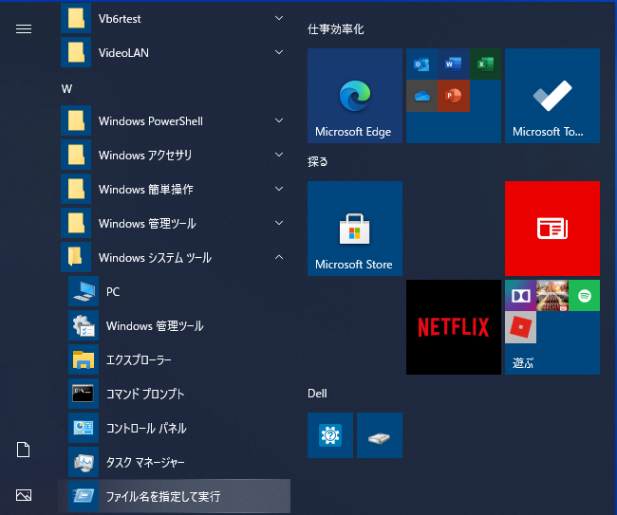This screenshot has width=617, height=515.
Task: Open the hamburger menu icon
Action: tap(24, 28)
